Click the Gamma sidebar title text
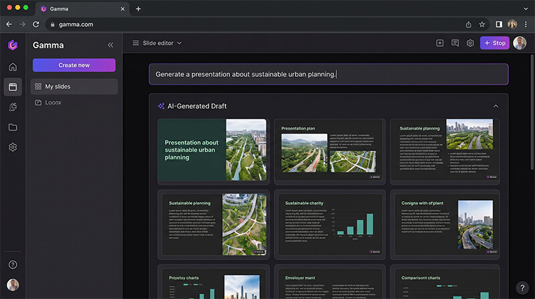Viewport: 535px width, 299px height. tap(48, 45)
